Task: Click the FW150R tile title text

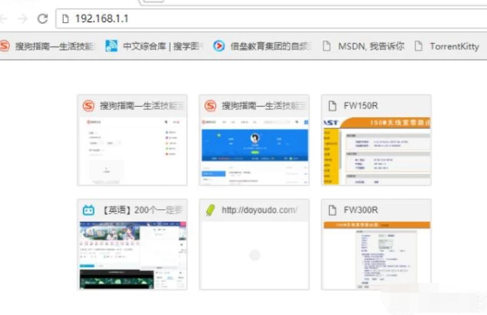Action: 360,106
